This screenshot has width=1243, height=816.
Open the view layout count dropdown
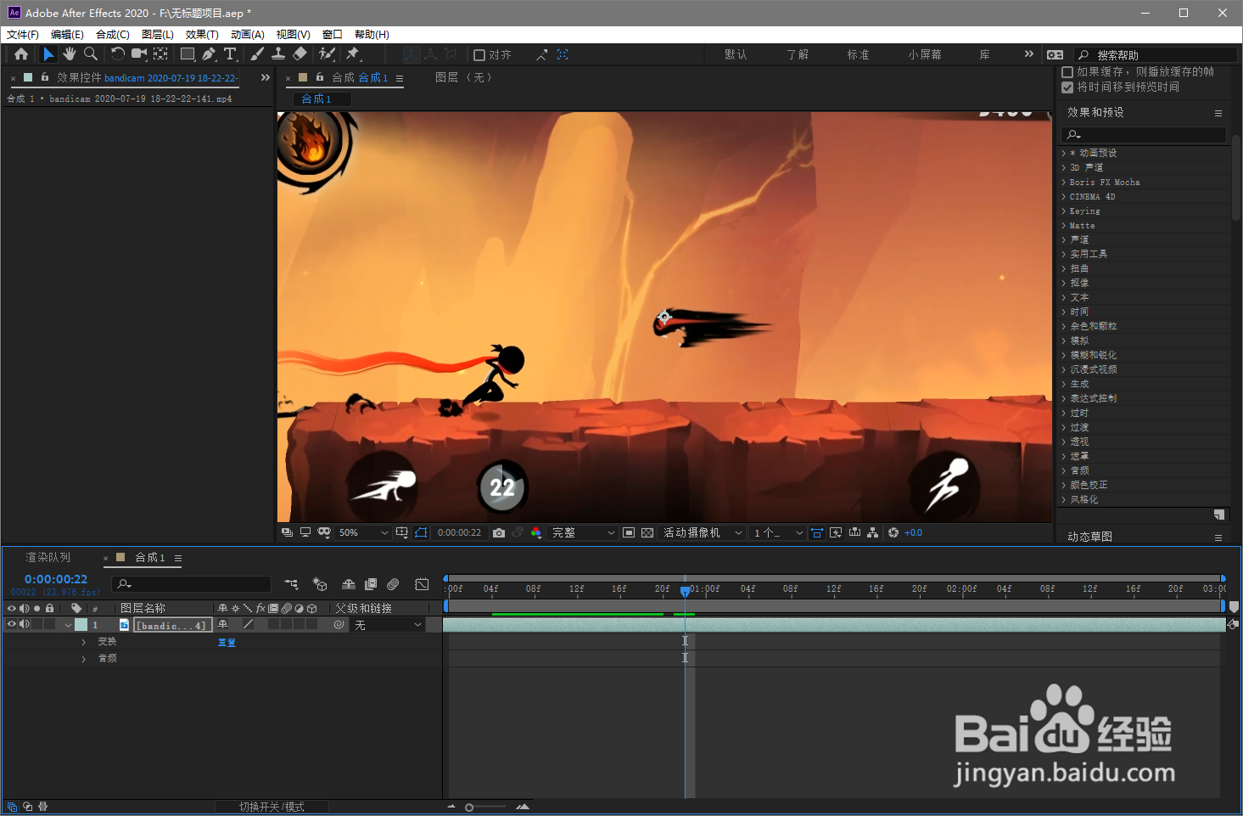coord(777,532)
